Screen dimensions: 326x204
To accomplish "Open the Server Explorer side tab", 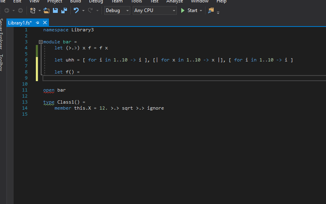I will [x=2, y=34].
